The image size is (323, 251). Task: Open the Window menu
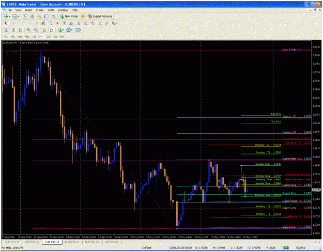(63, 10)
